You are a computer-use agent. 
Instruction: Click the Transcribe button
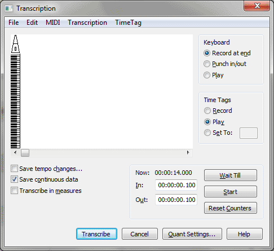[x=96, y=234]
